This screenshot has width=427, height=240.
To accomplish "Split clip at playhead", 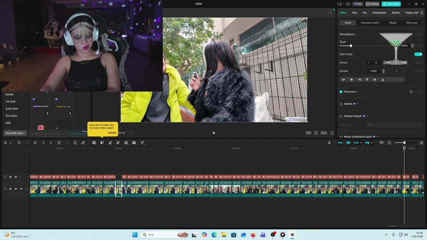I will tap(35, 143).
